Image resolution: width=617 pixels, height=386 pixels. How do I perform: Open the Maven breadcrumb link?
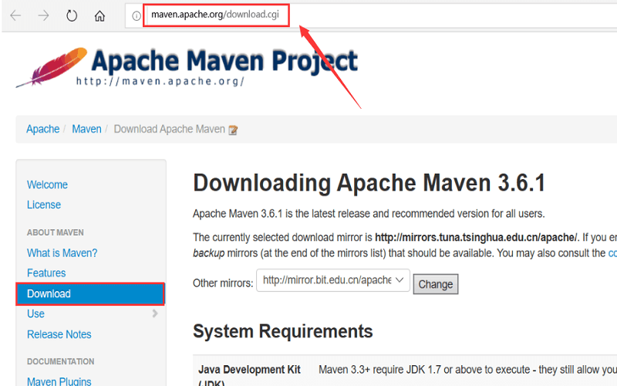(86, 129)
